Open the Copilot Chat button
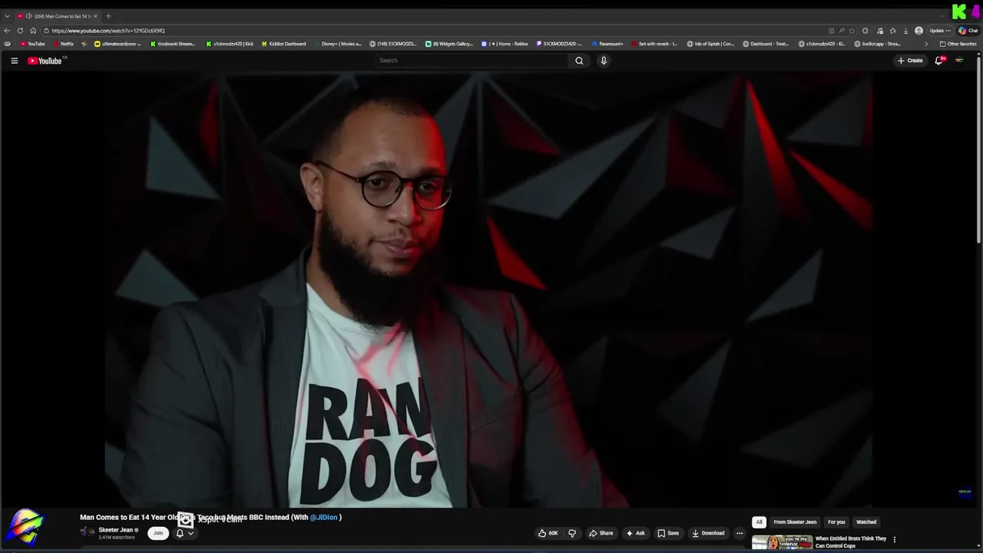The width and height of the screenshot is (983, 553). click(x=967, y=31)
